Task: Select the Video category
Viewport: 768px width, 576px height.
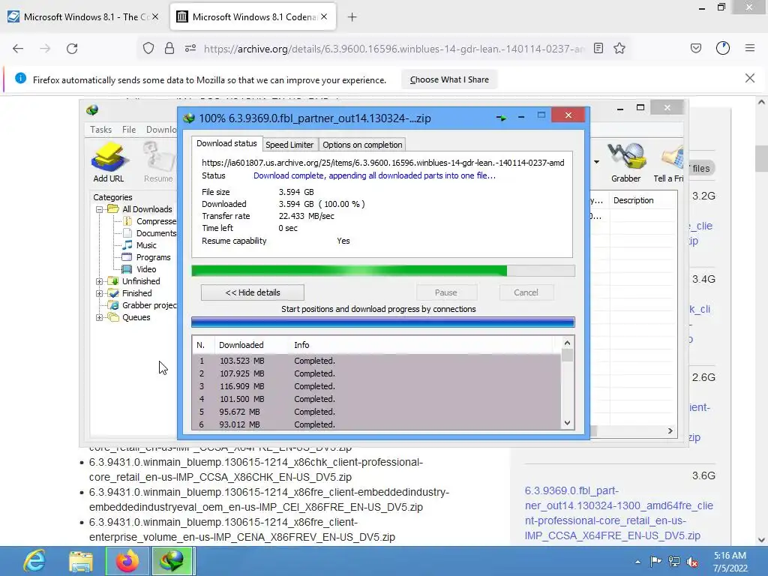Action: point(139,269)
